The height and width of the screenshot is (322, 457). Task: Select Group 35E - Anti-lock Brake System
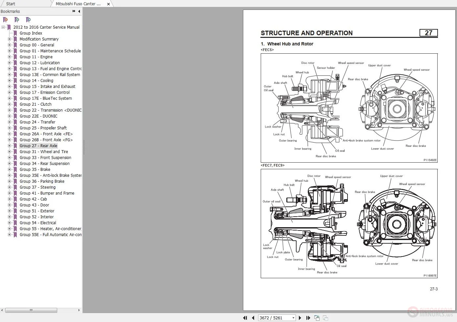50,175
